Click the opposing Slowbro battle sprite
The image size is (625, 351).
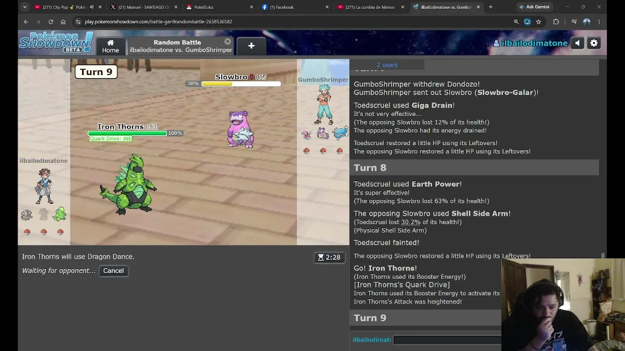pyautogui.click(x=240, y=129)
